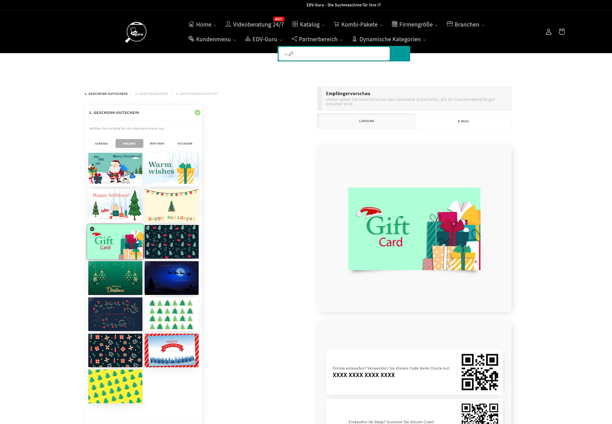This screenshot has width=612, height=424.
Task: Choose the dark gifts and stars pattern card
Action: pos(115,351)
